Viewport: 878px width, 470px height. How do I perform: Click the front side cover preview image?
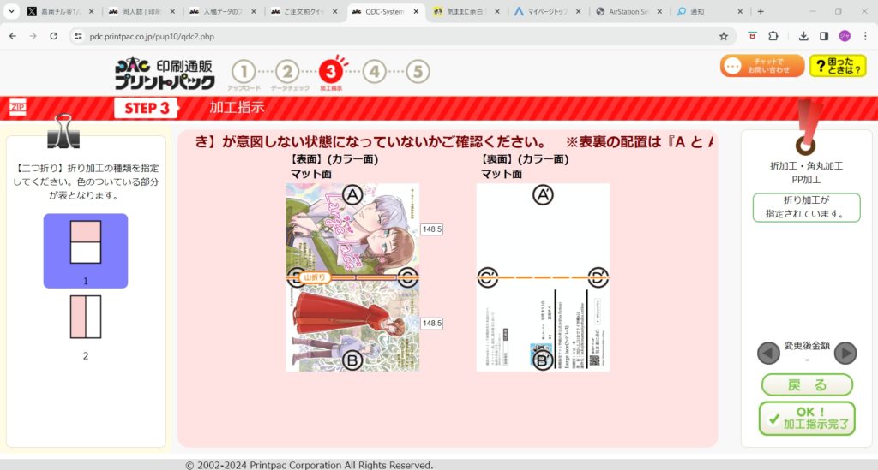[352, 277]
